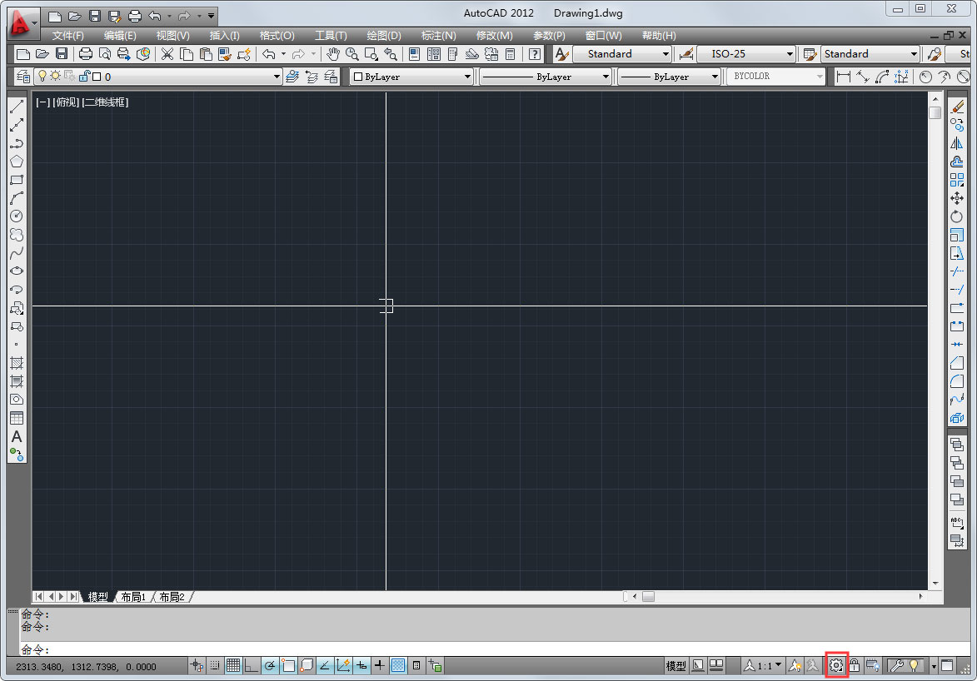
Task: Disable Object Snap on the status bar
Action: tap(287, 665)
